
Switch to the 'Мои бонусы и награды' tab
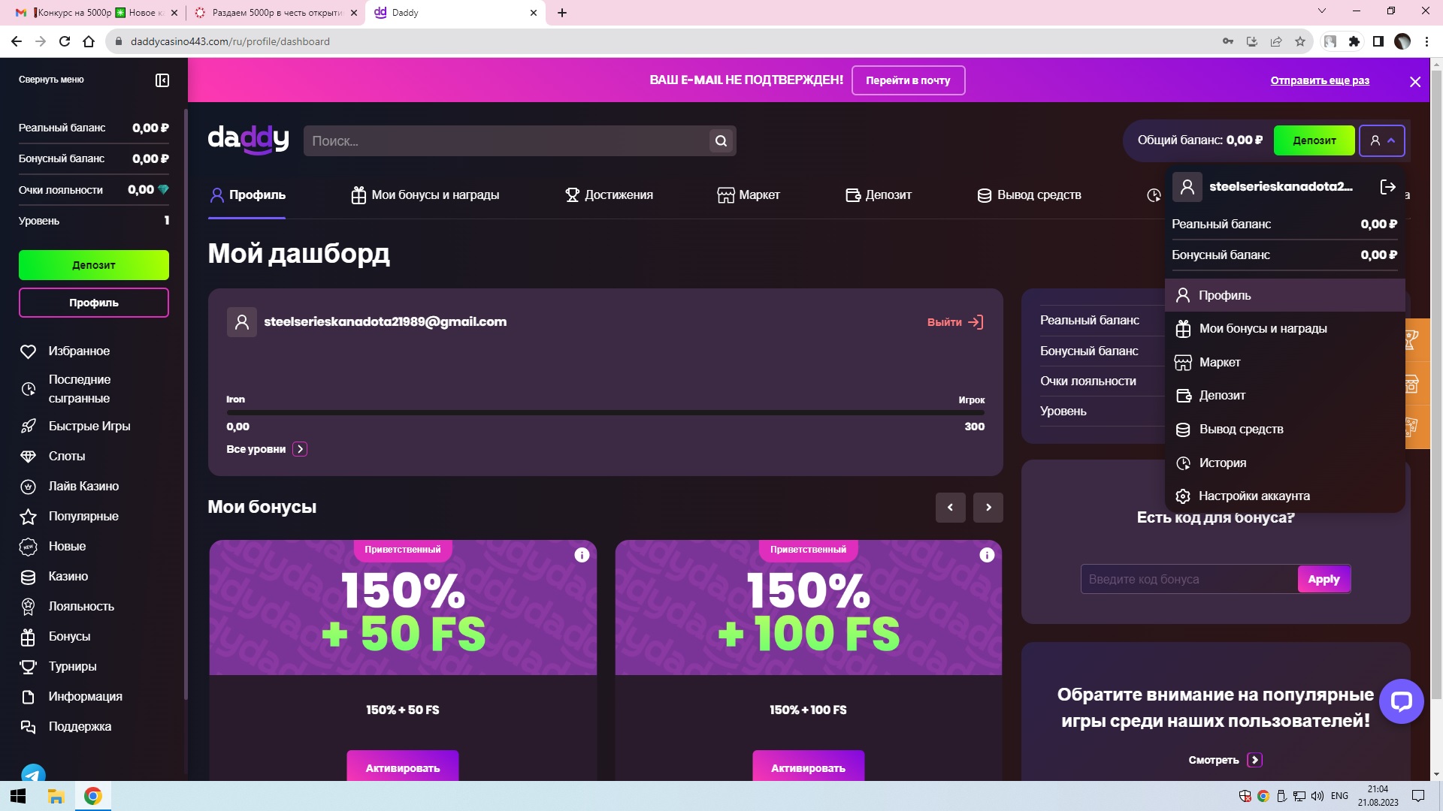pyautogui.click(x=425, y=195)
